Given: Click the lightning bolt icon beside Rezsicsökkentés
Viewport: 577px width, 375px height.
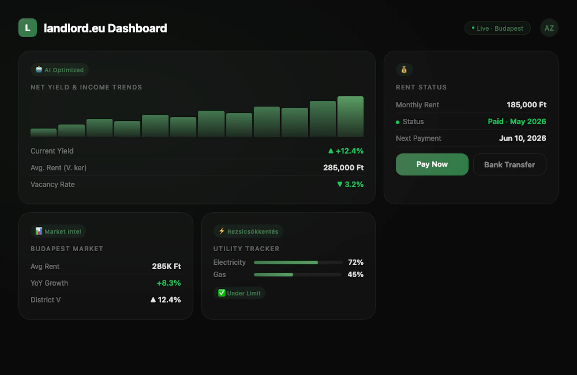Looking at the screenshot, I should (x=222, y=231).
